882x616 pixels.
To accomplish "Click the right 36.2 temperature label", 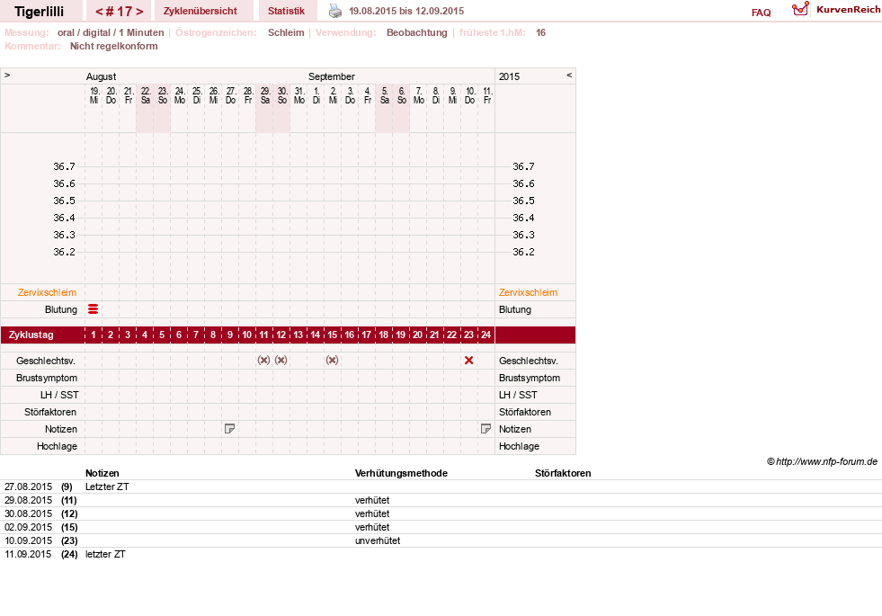I will pos(523,252).
